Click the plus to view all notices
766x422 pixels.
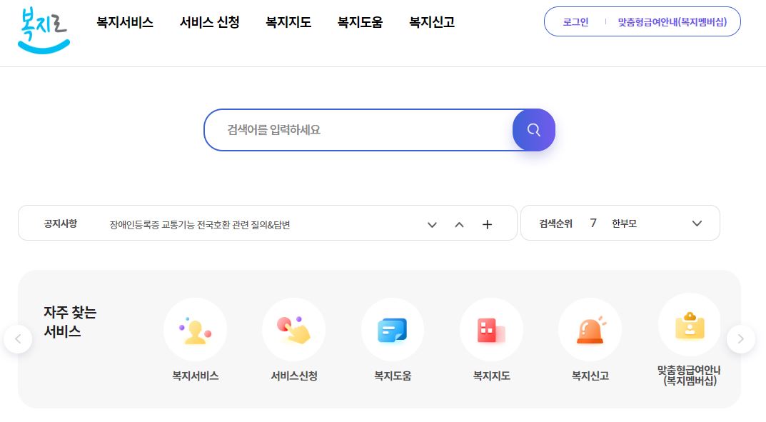coord(488,223)
